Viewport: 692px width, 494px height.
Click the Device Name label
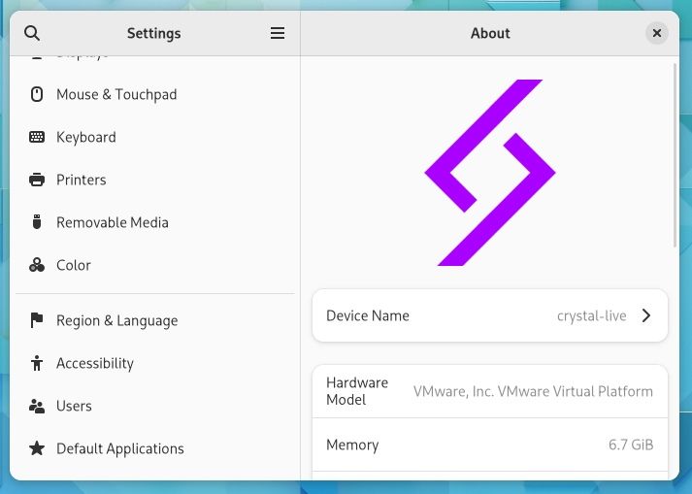pyautogui.click(x=368, y=315)
